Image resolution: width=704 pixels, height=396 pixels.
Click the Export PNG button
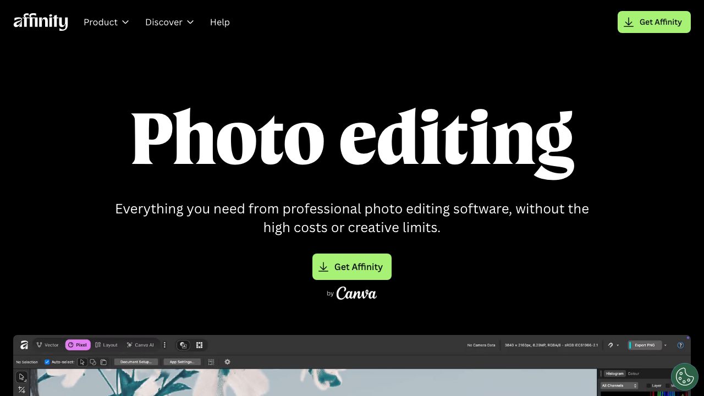pos(644,345)
